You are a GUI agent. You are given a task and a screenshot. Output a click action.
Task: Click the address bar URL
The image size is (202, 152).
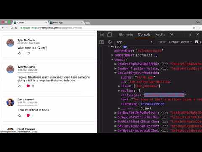click(x=57, y=28)
